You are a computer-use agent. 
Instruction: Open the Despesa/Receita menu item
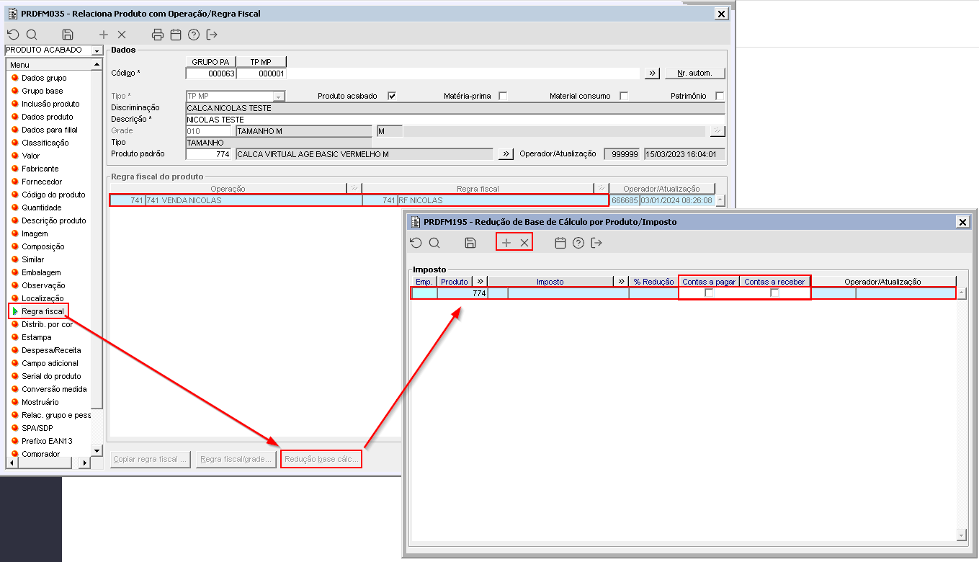pos(51,350)
